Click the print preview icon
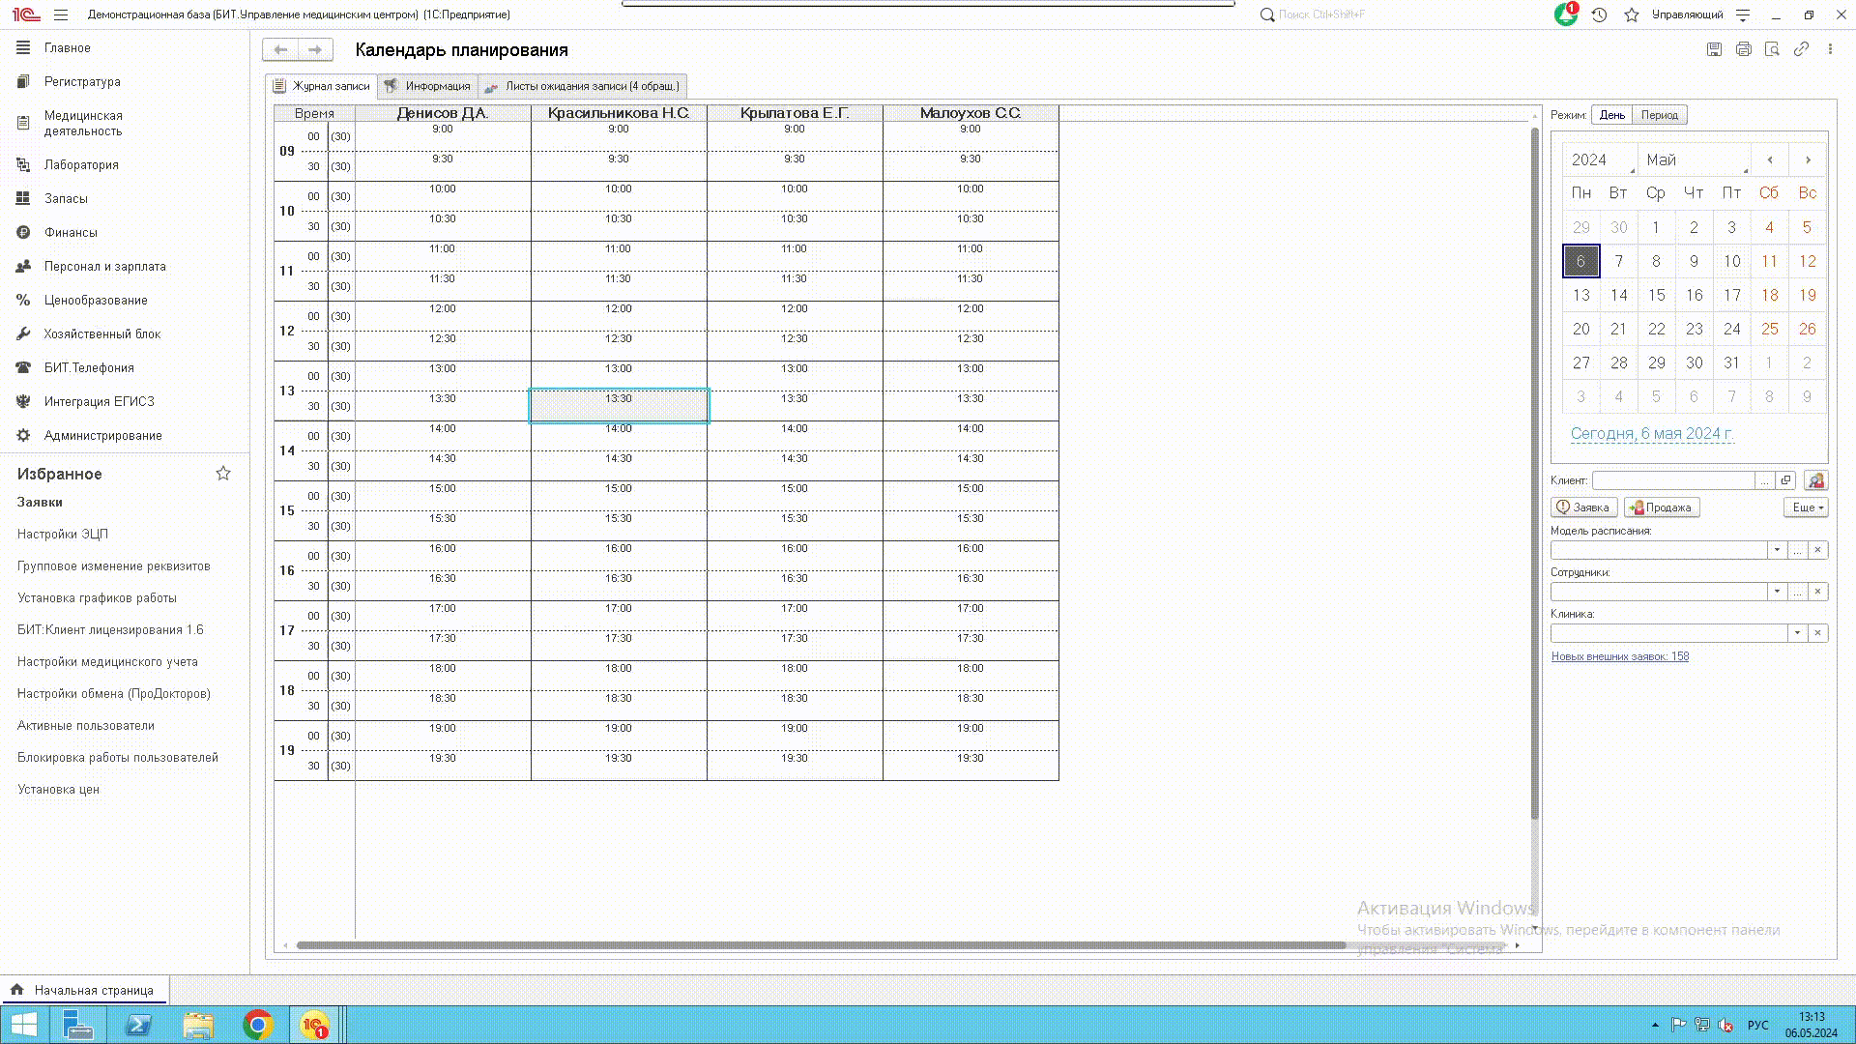 tap(1772, 49)
